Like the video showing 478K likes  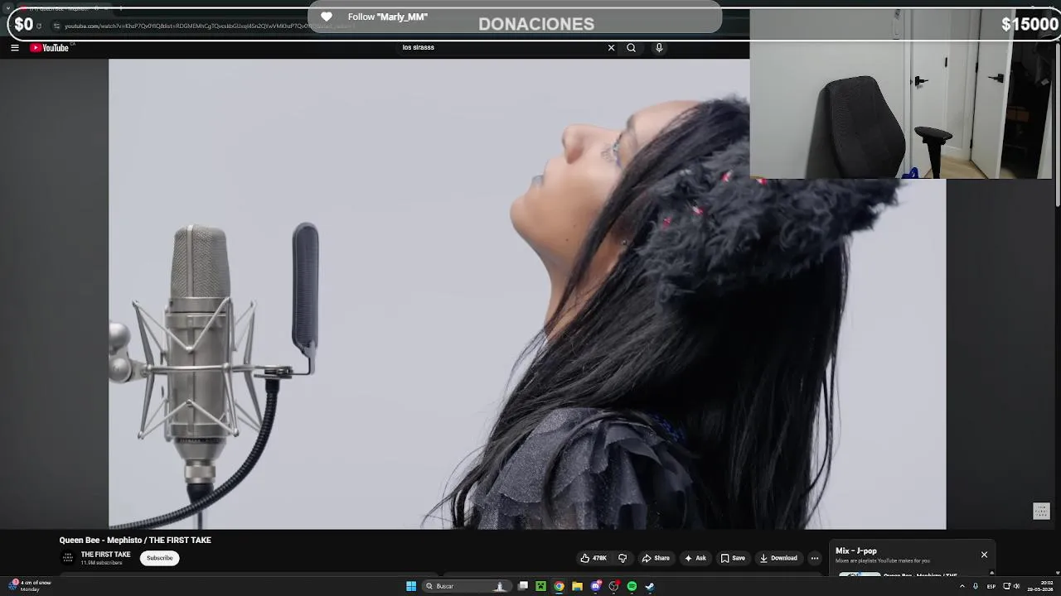[x=593, y=558]
